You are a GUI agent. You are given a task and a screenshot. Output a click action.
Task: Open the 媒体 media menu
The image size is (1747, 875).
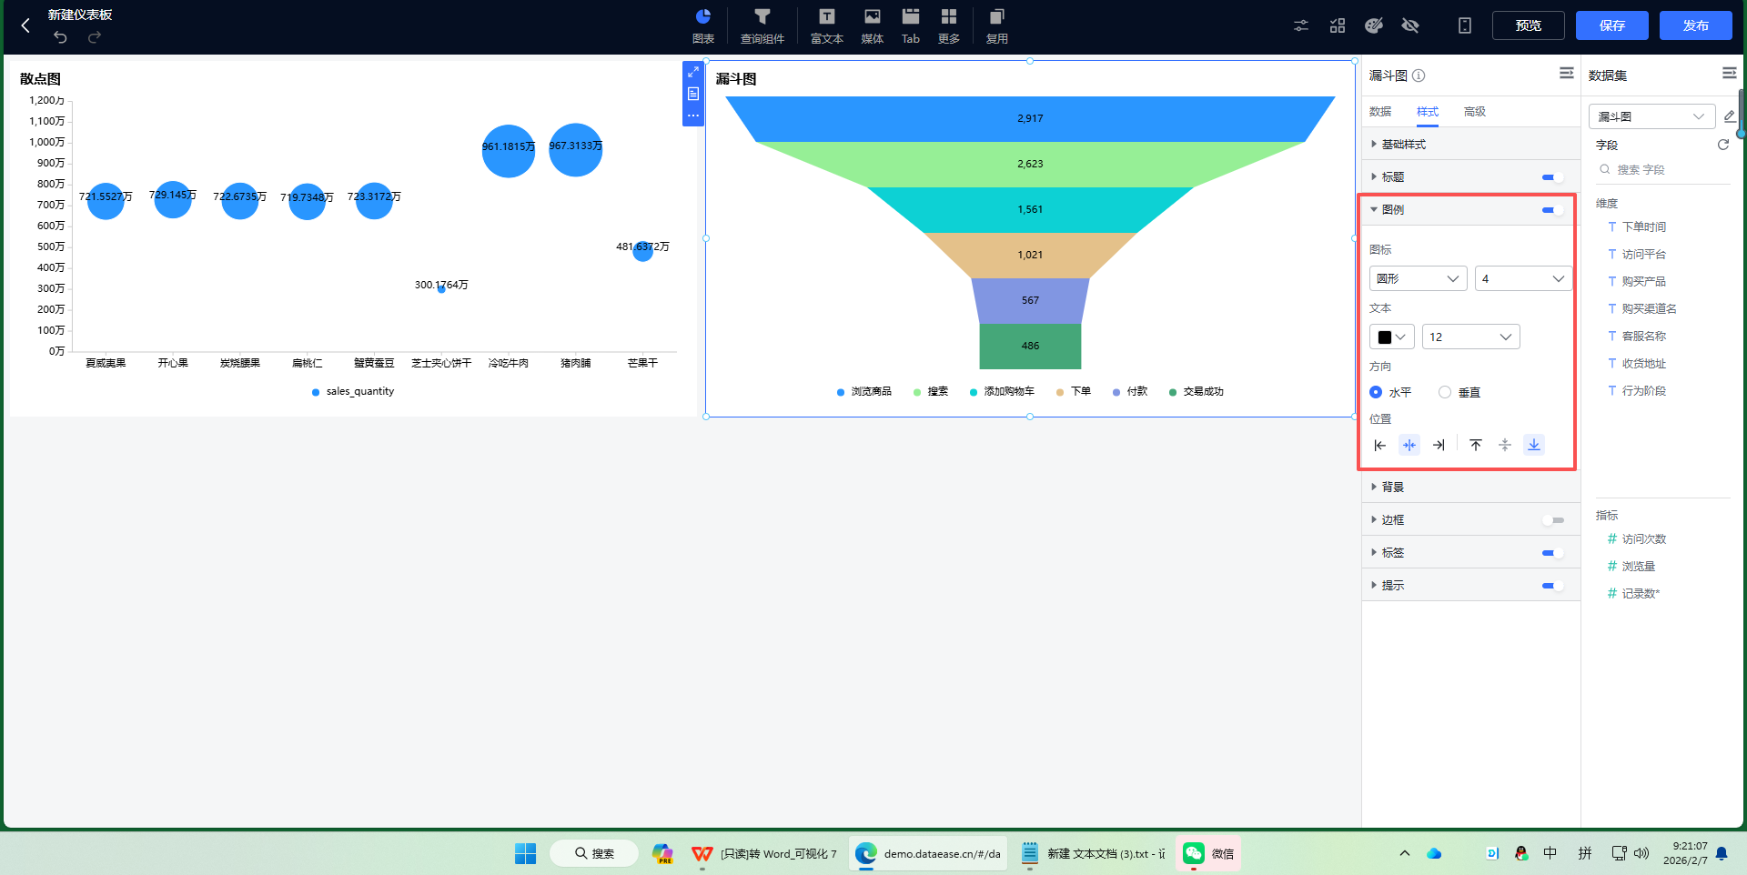click(x=873, y=25)
